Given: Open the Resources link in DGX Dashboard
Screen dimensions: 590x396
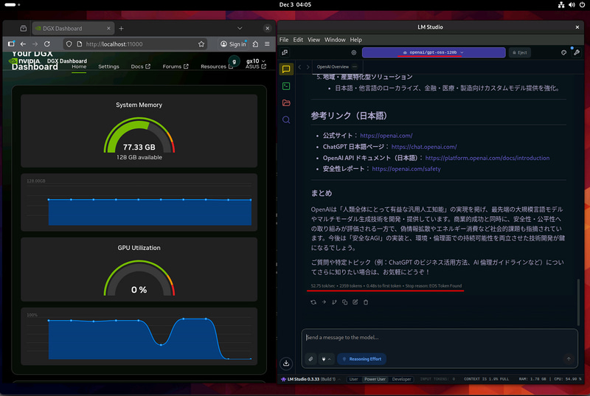Looking at the screenshot, I should (x=217, y=66).
